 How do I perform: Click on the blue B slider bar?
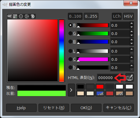point(93,42)
